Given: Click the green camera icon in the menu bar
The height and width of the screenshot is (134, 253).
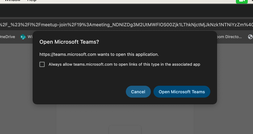Looking at the screenshot, I should point(241,1).
